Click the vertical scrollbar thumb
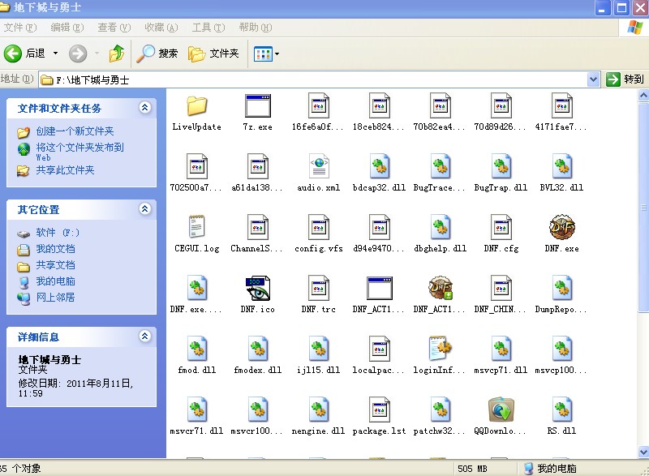649x476 pixels. pos(643,208)
